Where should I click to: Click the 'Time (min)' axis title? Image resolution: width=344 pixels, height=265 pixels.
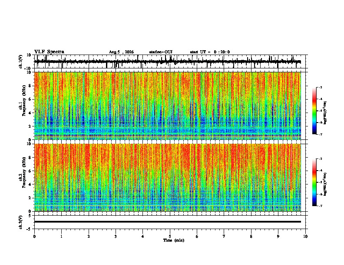174,240
